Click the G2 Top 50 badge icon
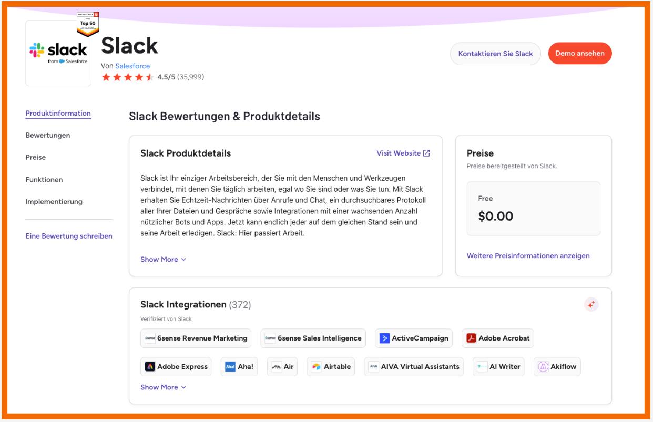Image resolution: width=653 pixels, height=422 pixels. click(88, 24)
